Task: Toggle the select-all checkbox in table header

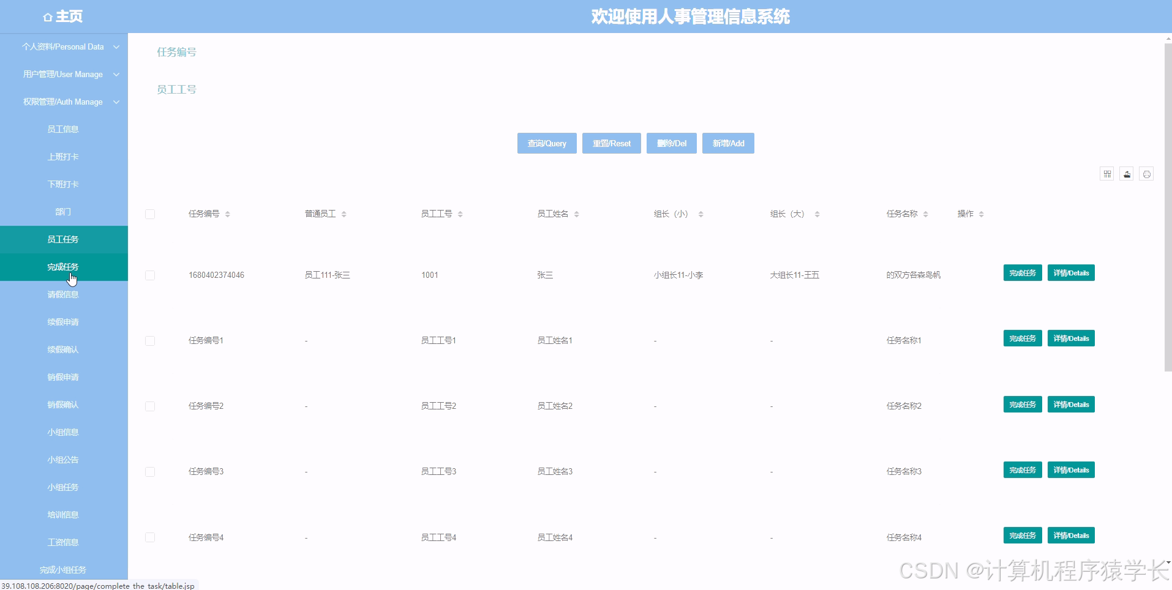Action: [150, 214]
